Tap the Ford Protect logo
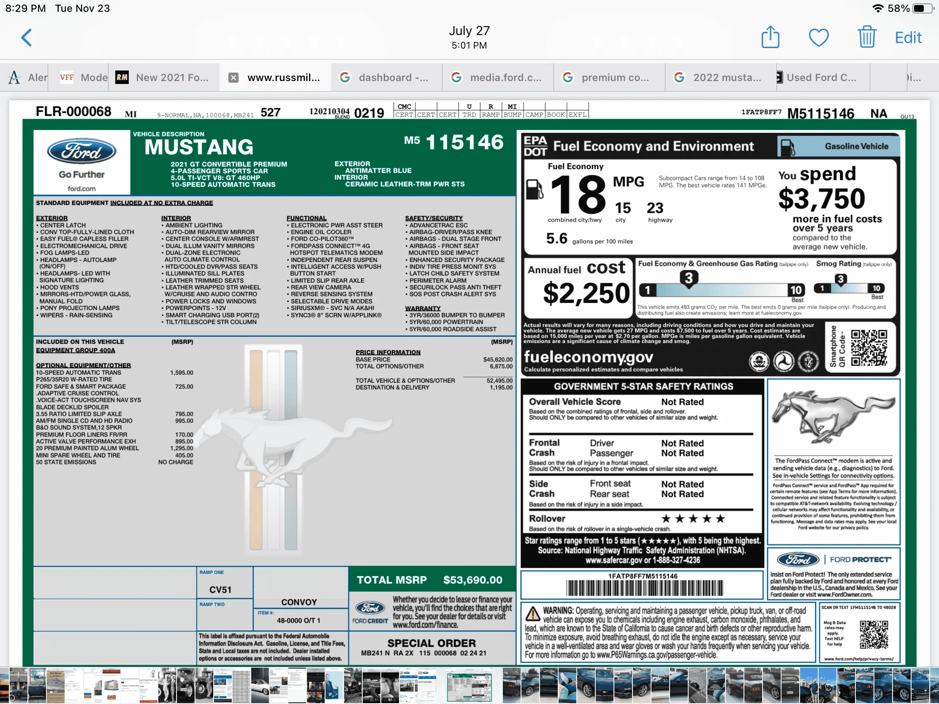This screenshot has width=939, height=704. (834, 559)
